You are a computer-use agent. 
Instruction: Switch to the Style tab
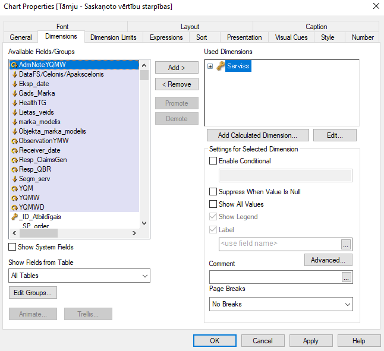[x=328, y=37]
